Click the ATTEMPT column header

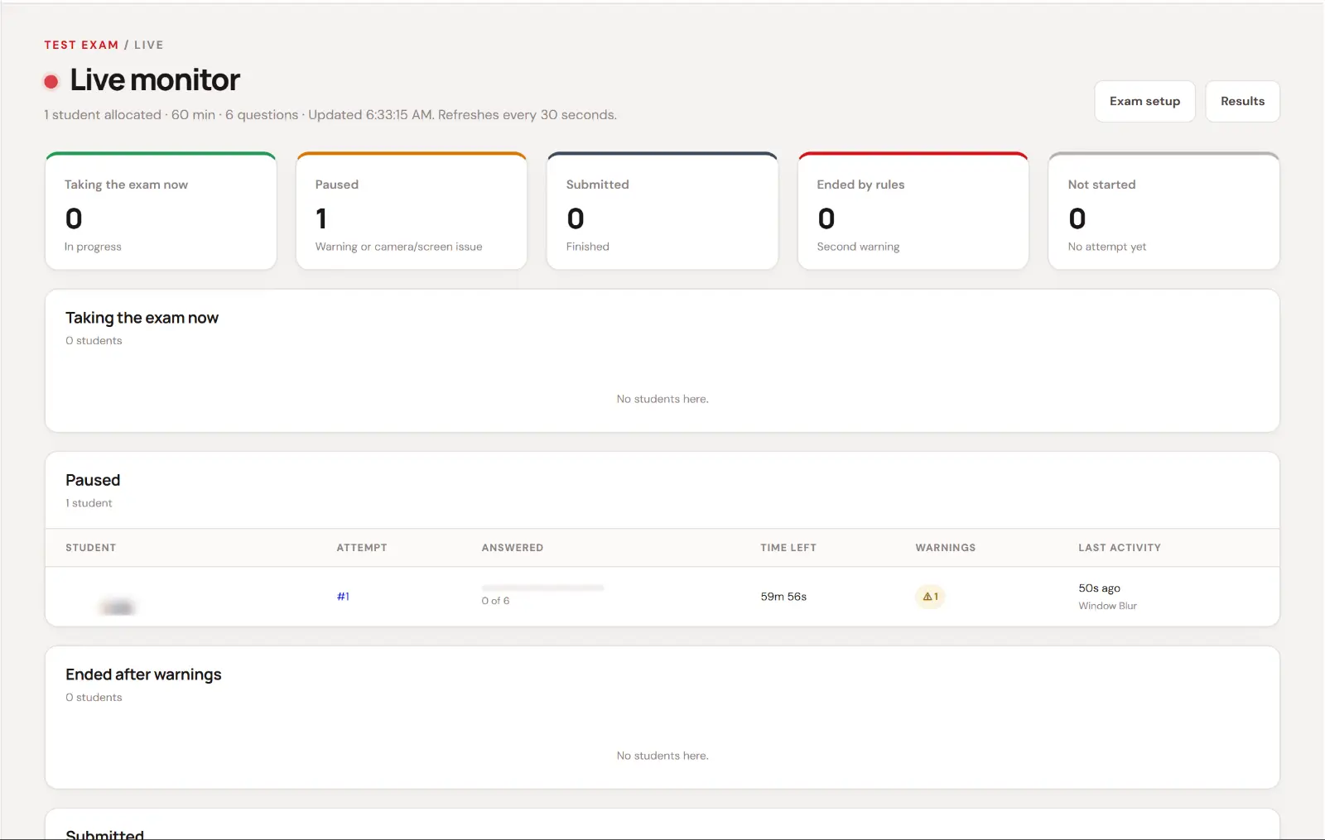click(x=362, y=548)
